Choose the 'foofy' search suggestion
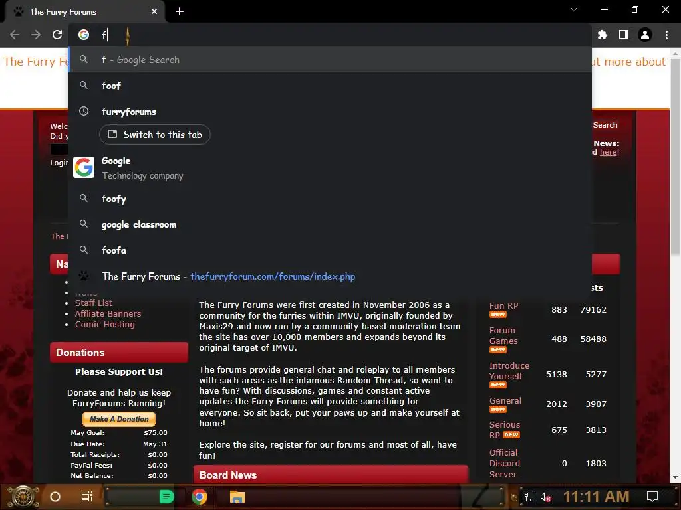 coord(330,199)
